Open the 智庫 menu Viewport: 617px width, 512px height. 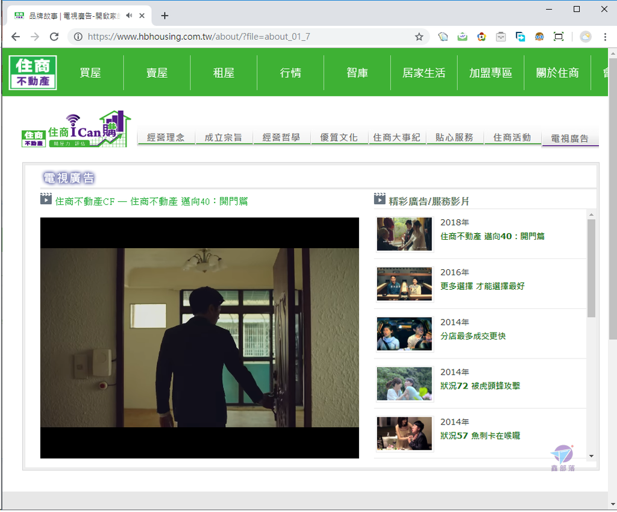[357, 73]
